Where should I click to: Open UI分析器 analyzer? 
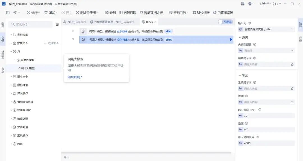click(x=201, y=13)
